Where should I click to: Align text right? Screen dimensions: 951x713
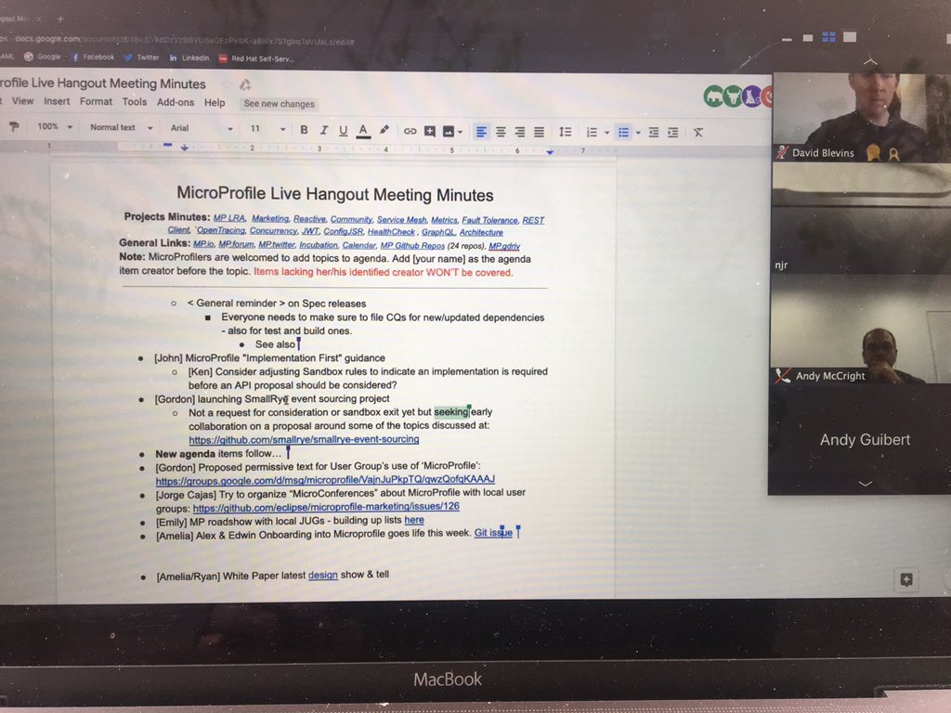tap(520, 132)
